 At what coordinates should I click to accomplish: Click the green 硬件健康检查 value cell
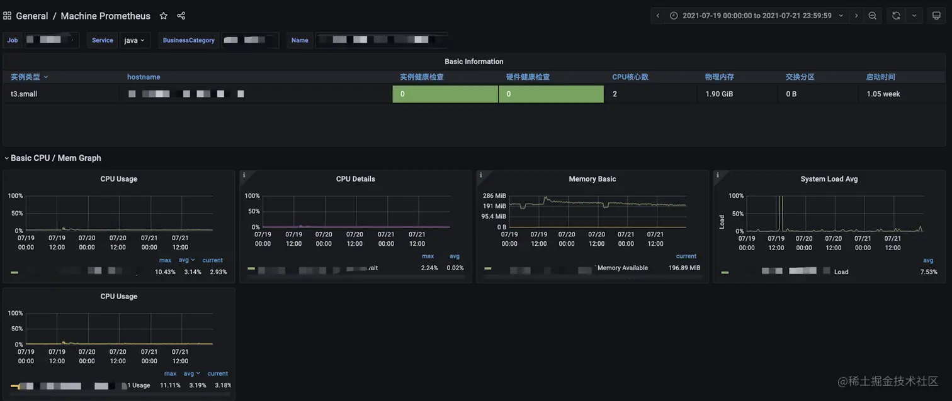click(x=552, y=94)
